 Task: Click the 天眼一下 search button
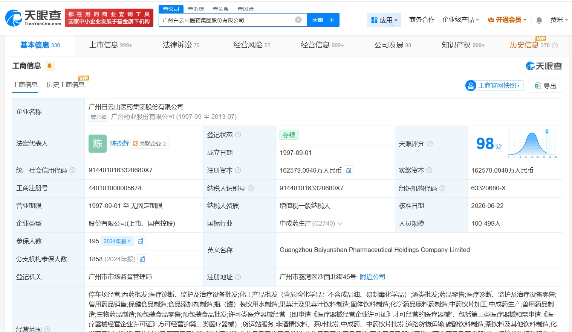click(323, 20)
